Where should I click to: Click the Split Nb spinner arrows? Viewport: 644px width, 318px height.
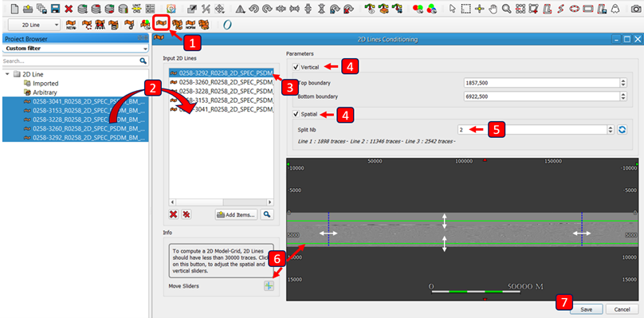611,129
